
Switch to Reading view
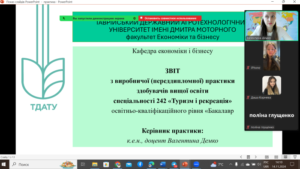(285, 157)
